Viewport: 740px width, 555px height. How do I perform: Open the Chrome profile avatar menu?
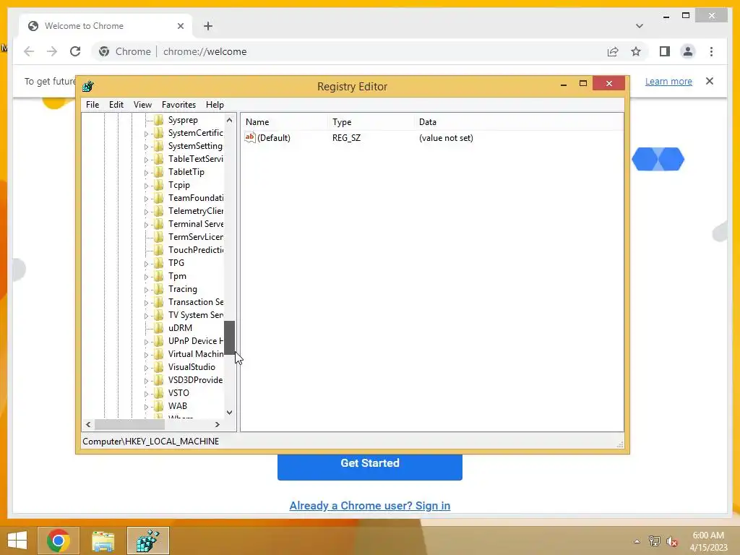[x=688, y=51]
